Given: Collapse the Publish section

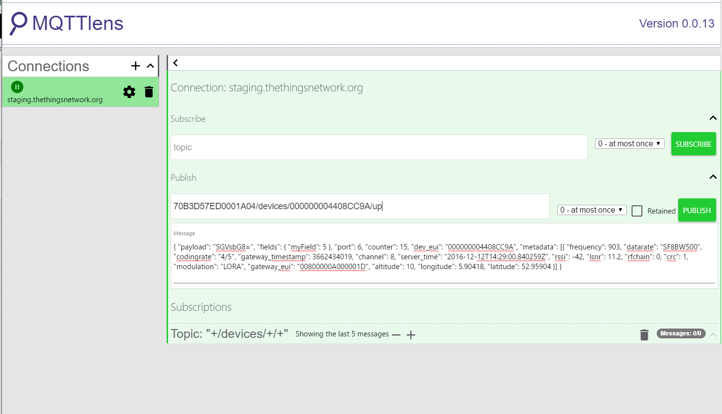Looking at the screenshot, I should click(713, 177).
